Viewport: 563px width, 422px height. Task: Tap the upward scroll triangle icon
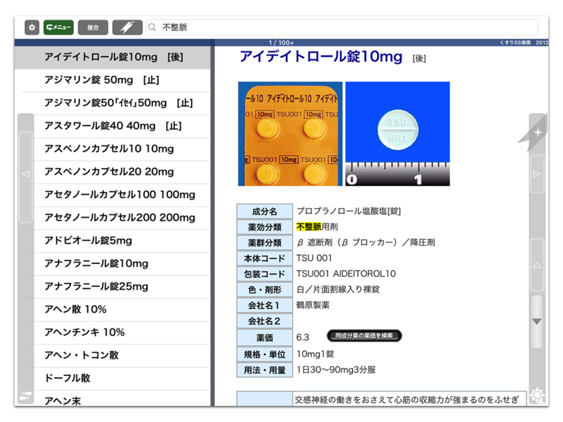[x=537, y=265]
